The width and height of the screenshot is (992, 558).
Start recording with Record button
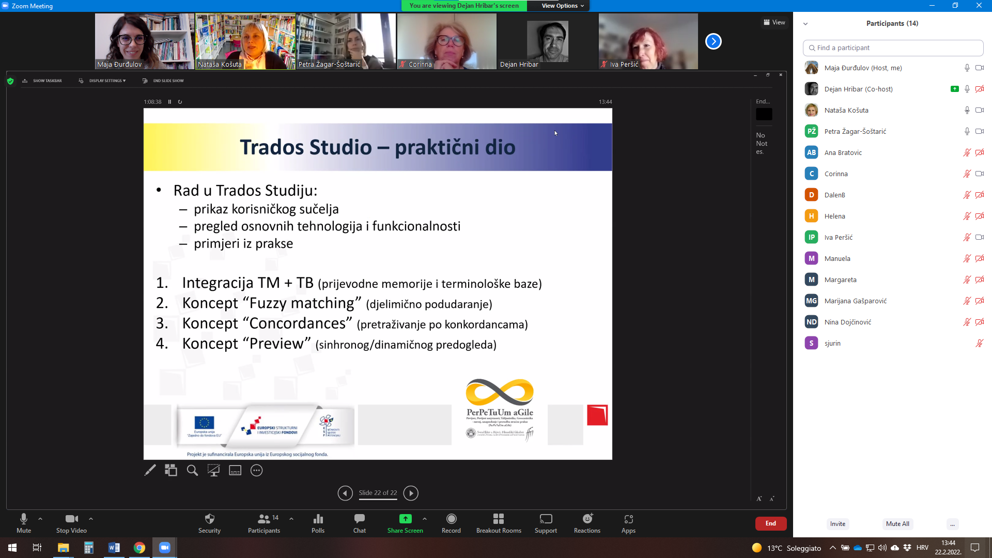(451, 522)
